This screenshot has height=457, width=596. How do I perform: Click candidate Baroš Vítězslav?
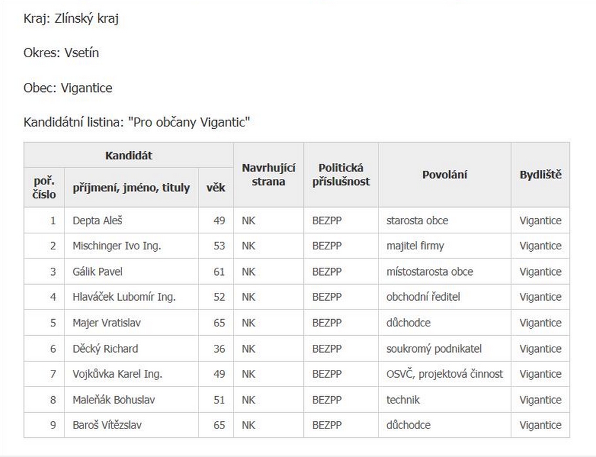click(107, 425)
